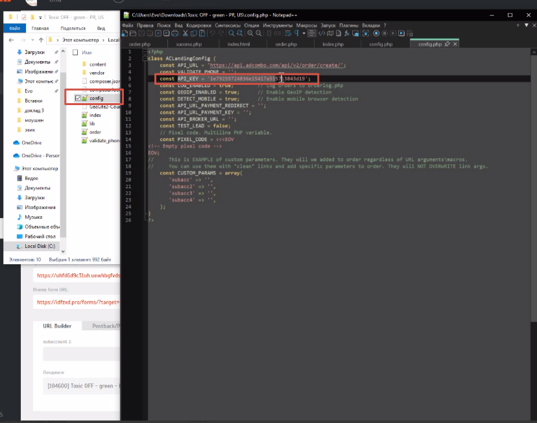Close the config.php active tab
The image size is (537, 423).
(x=455, y=44)
